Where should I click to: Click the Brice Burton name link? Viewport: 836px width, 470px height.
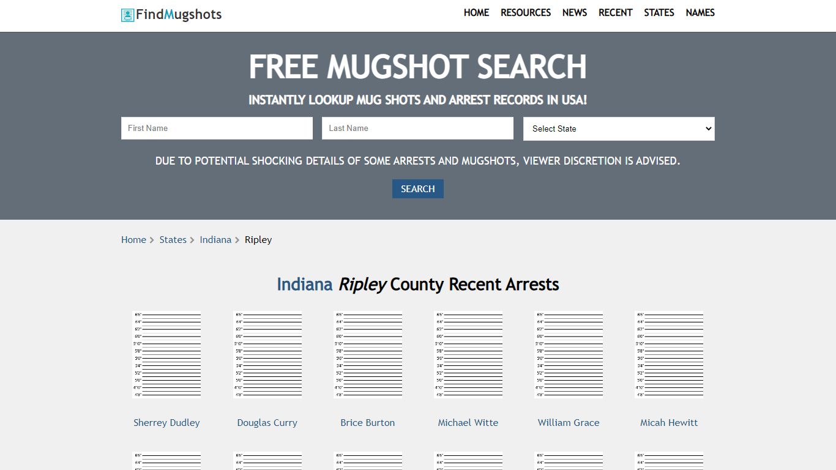coord(368,423)
